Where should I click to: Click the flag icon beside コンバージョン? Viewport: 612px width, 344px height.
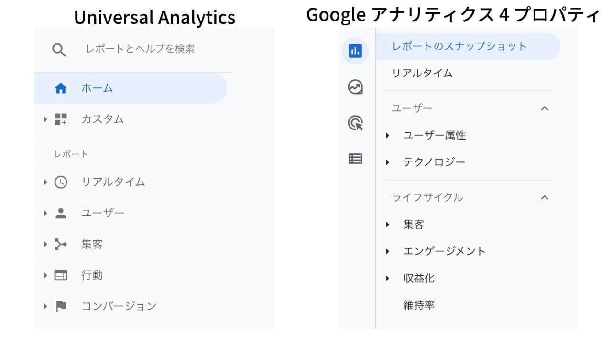point(61,306)
